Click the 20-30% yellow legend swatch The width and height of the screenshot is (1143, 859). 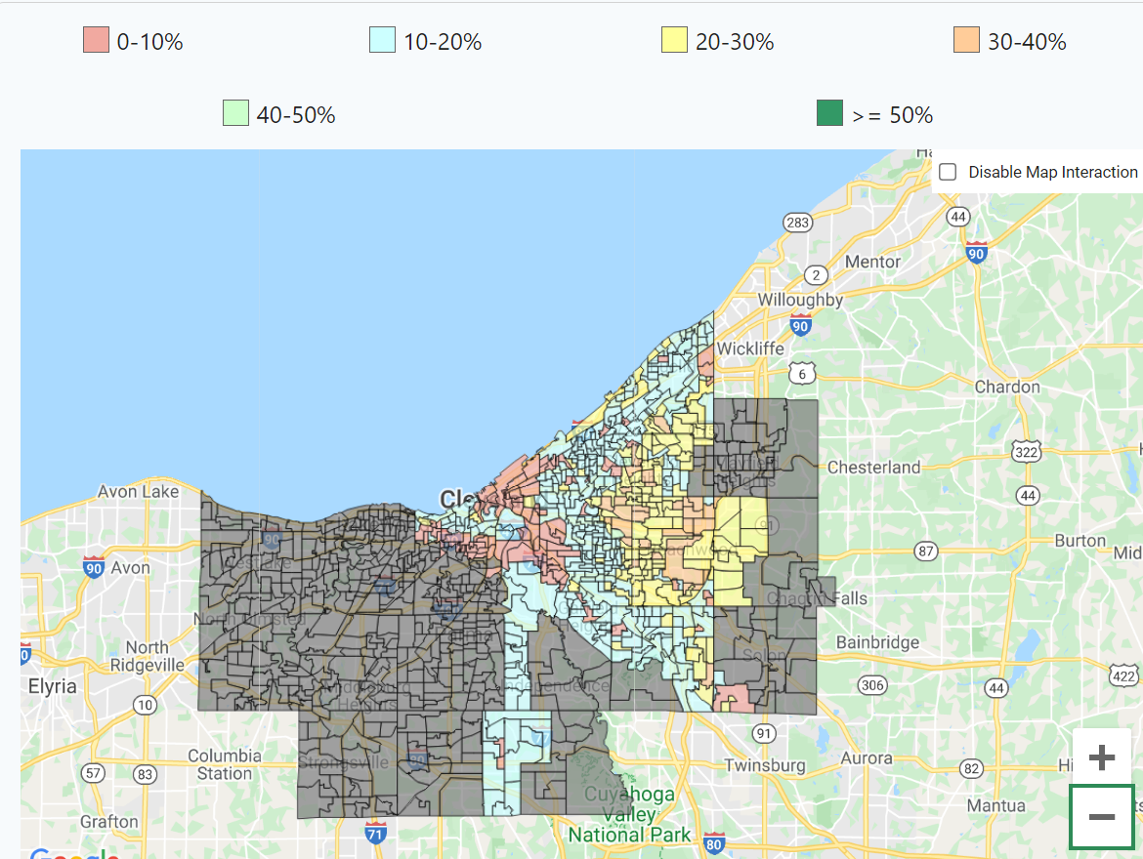(674, 40)
